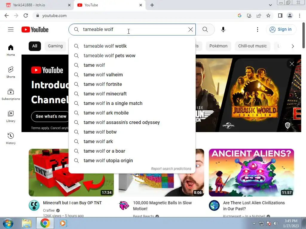Choose suggestion 'tameable wolf wotlk'

(x=132, y=46)
